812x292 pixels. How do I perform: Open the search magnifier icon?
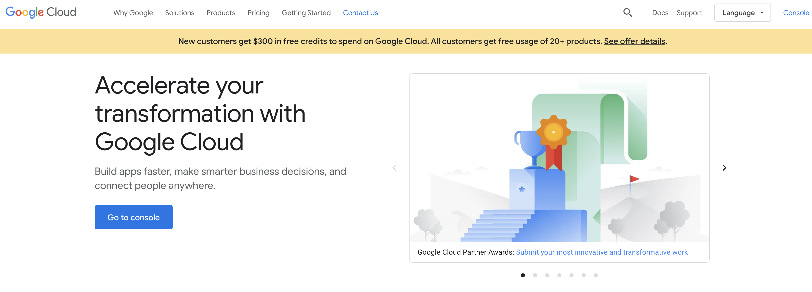click(x=627, y=13)
